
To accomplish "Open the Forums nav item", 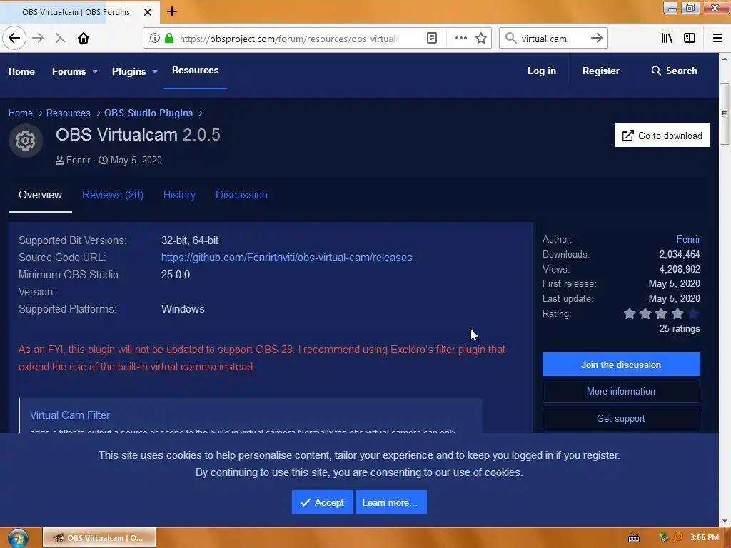I will coord(69,71).
